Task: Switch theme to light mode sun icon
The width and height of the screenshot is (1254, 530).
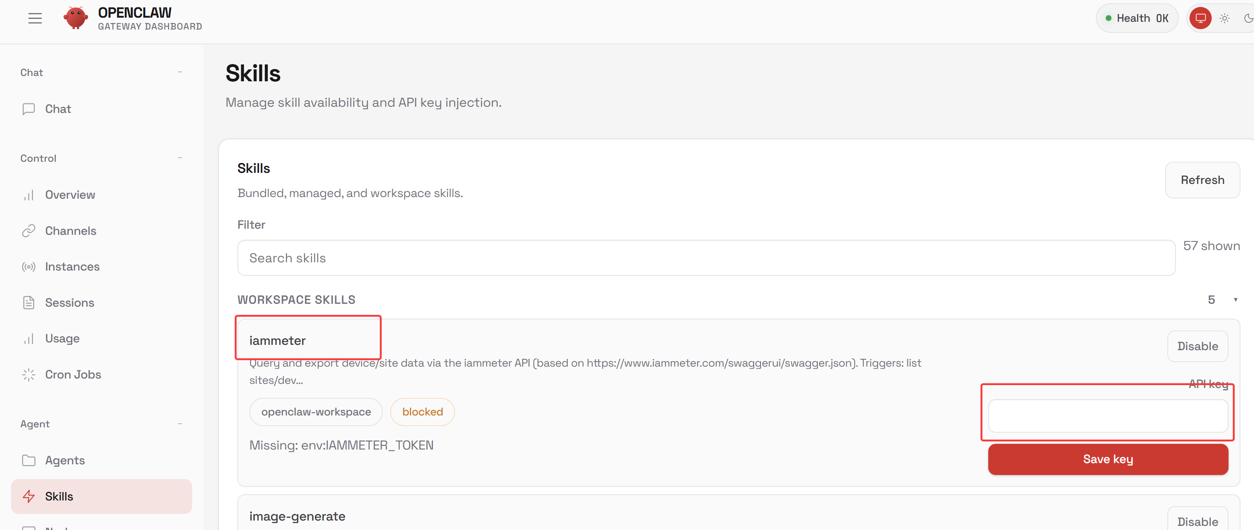Action: click(1225, 18)
